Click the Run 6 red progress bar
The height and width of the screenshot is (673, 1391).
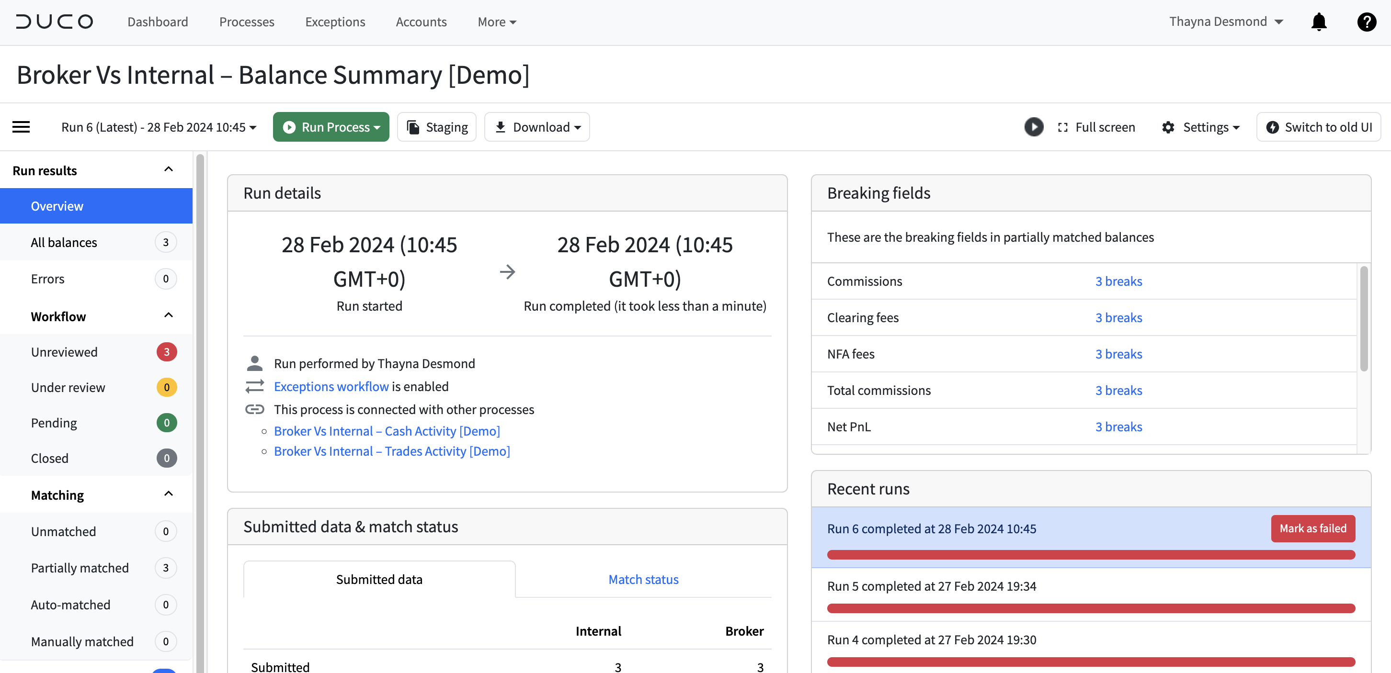1091,554
